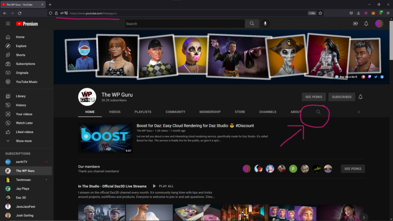Switch to the PLAYLISTS channel tab
The image size is (393, 221).
click(x=143, y=112)
